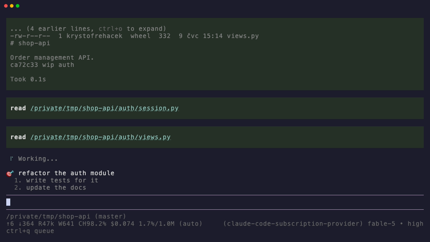Click the '/private/tmp/shop-api (master)' status path
The width and height of the screenshot is (430, 242).
[66, 216]
